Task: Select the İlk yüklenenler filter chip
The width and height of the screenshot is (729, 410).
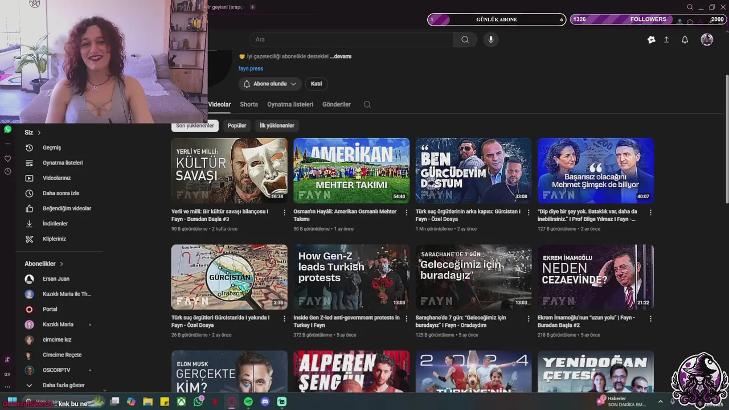Action: click(x=277, y=125)
